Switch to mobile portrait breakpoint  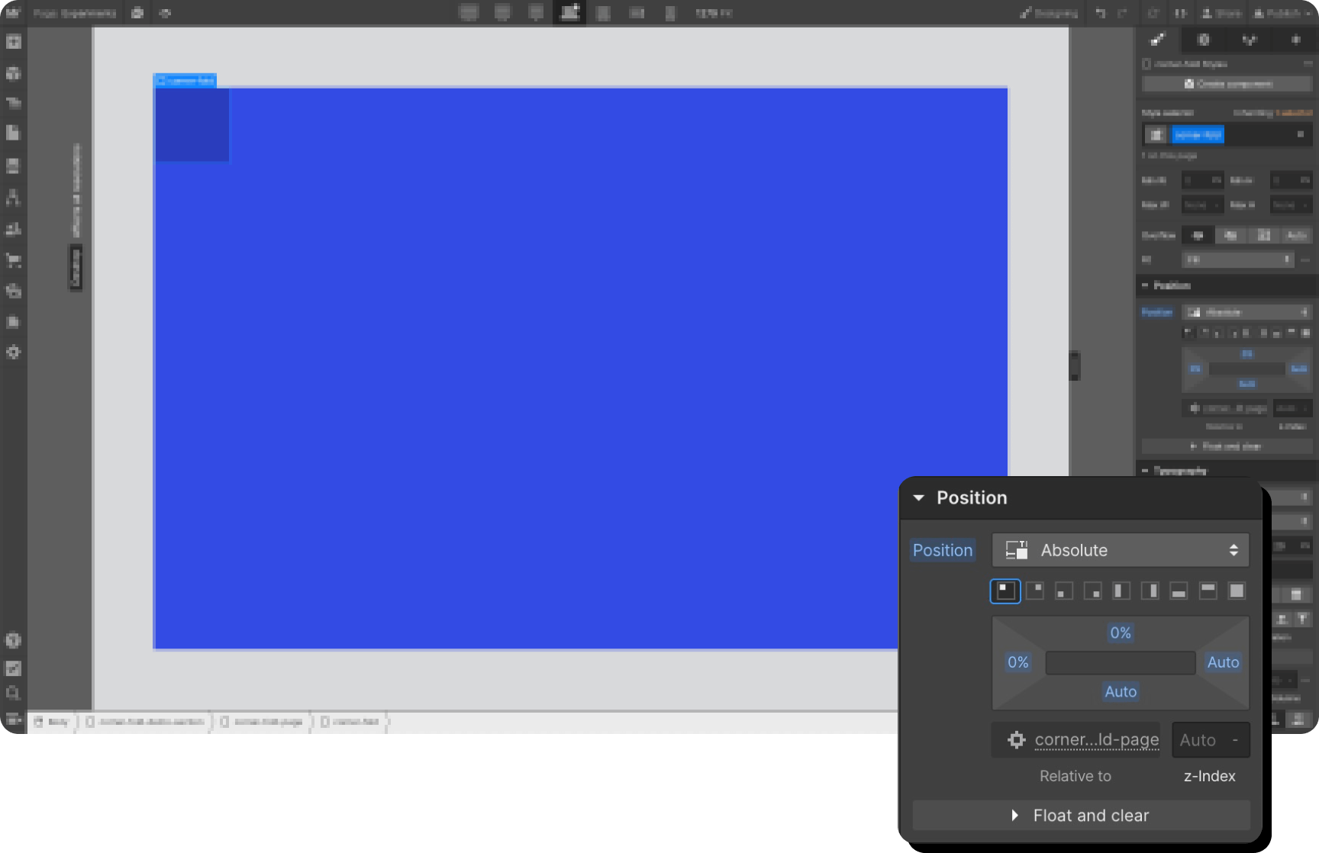(670, 13)
